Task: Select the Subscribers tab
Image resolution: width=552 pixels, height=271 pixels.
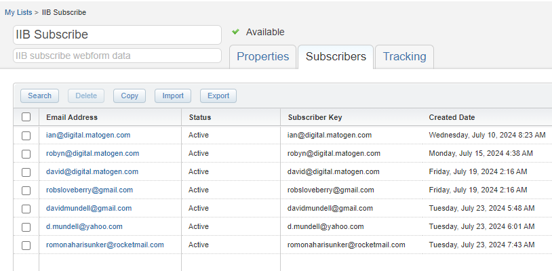Action: (x=336, y=57)
